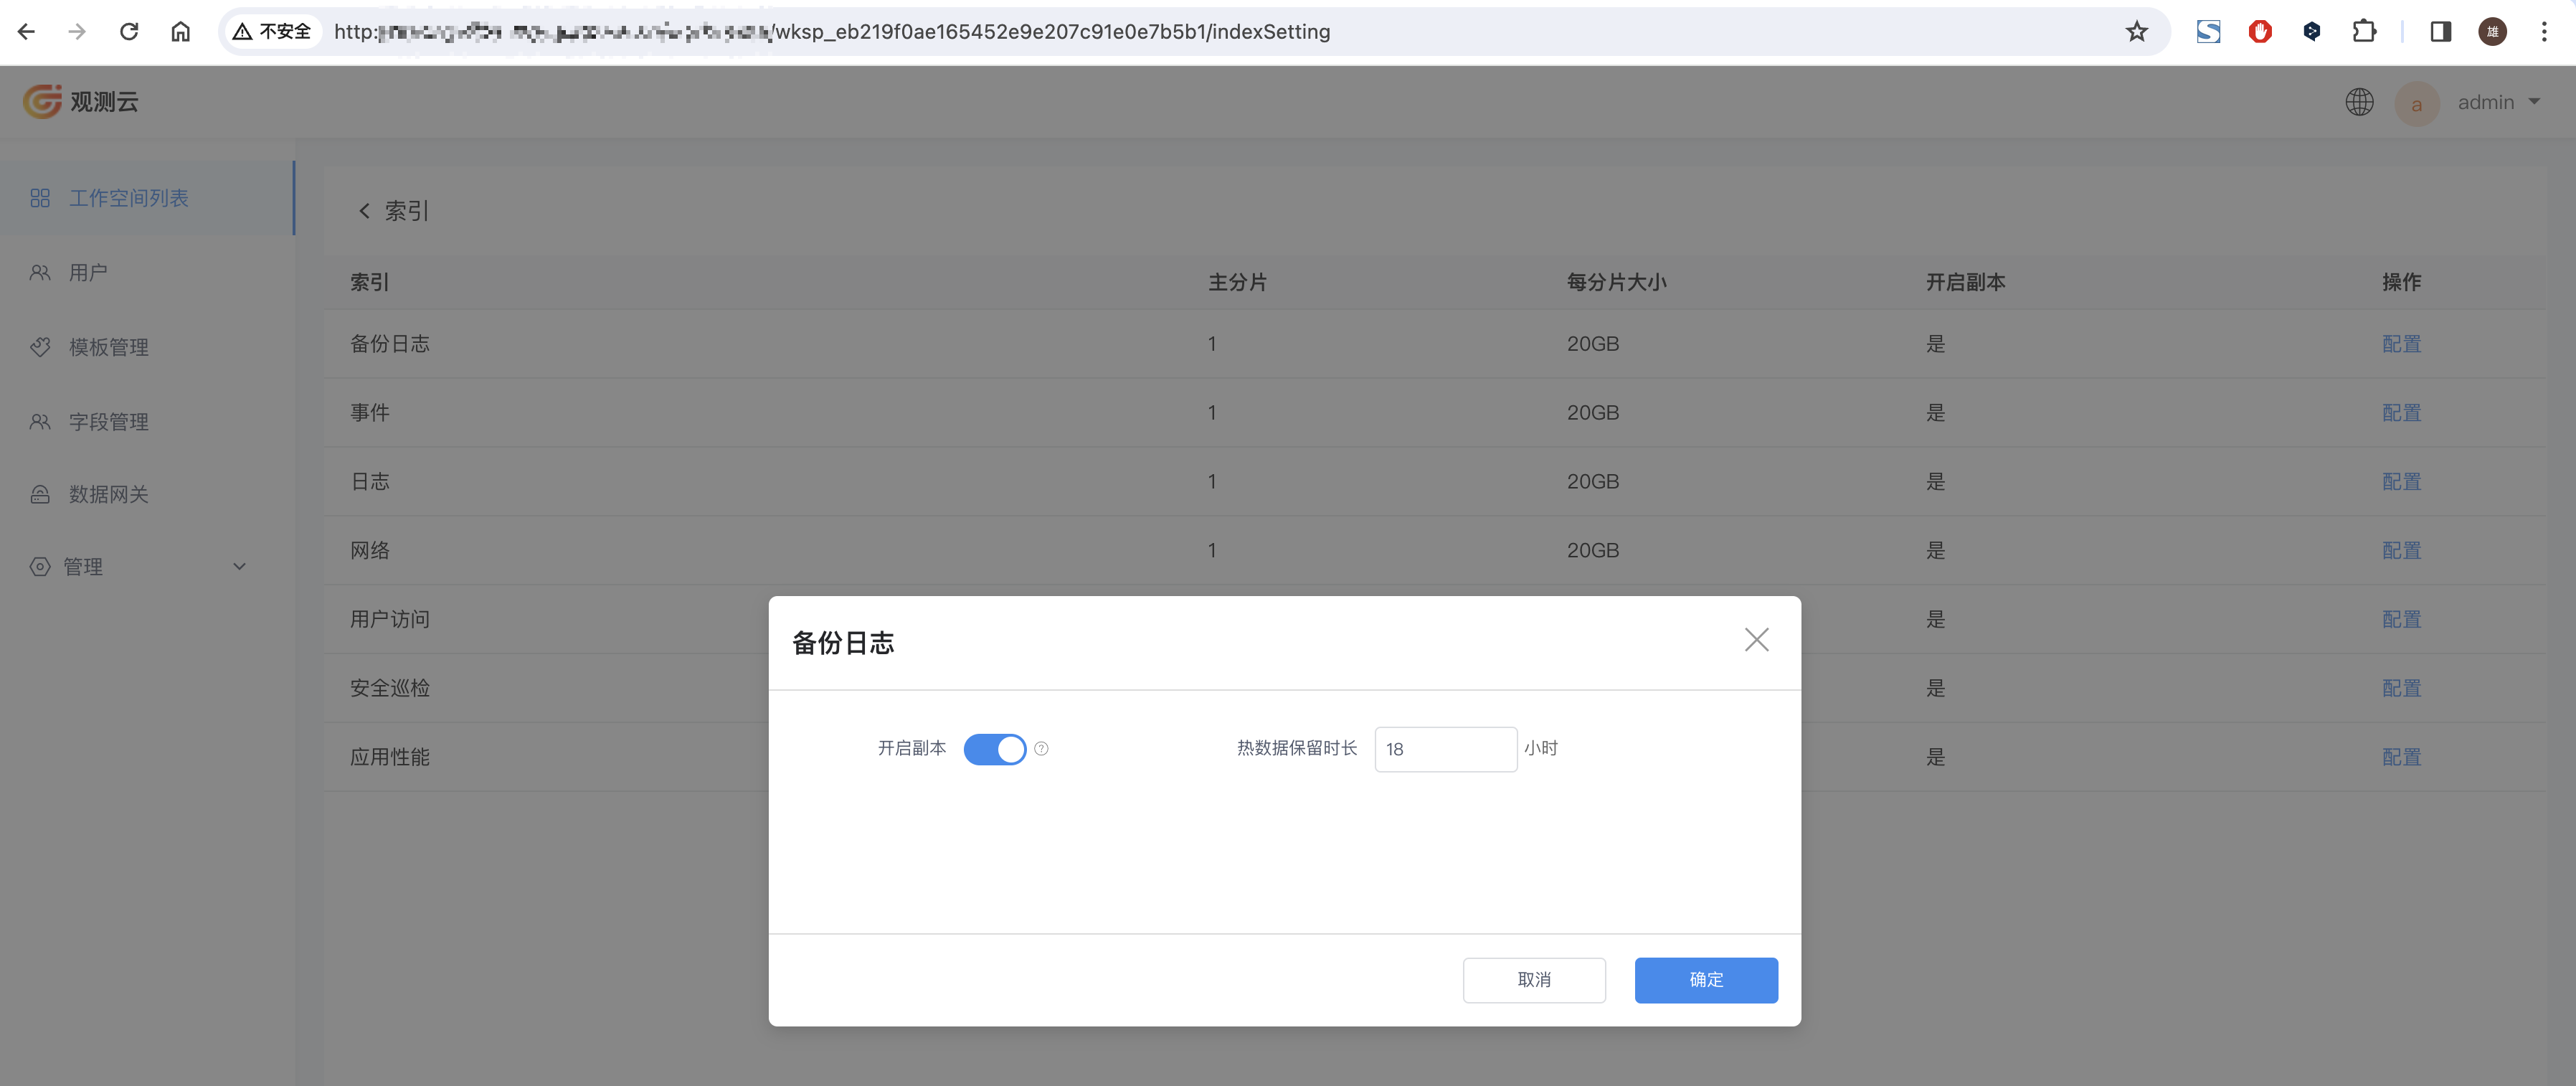The width and height of the screenshot is (2576, 1086).
Task: Click the browser forward arrow
Action: tap(77, 32)
